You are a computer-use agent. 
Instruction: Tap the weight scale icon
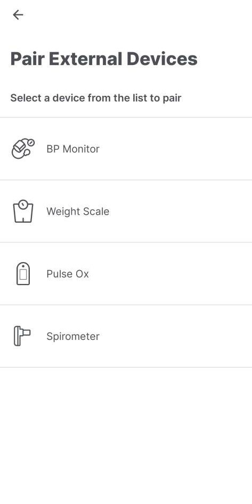click(x=23, y=211)
